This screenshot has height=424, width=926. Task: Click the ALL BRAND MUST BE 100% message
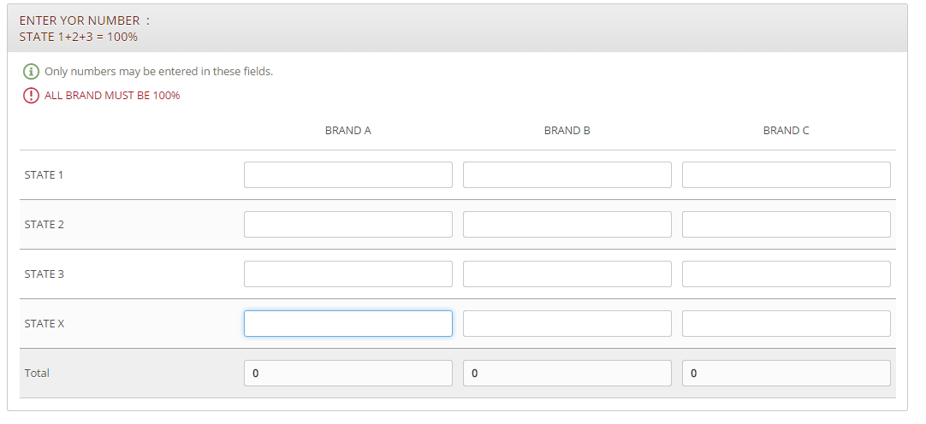[112, 96]
